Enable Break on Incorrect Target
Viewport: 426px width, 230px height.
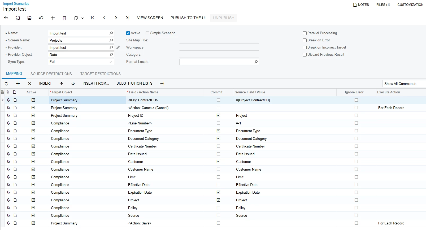305,47
